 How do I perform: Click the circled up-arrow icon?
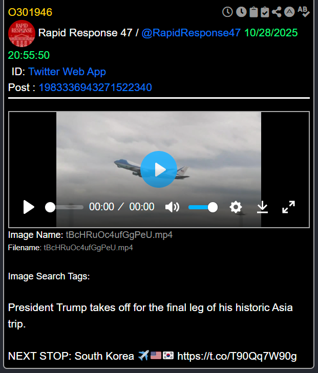[289, 11]
